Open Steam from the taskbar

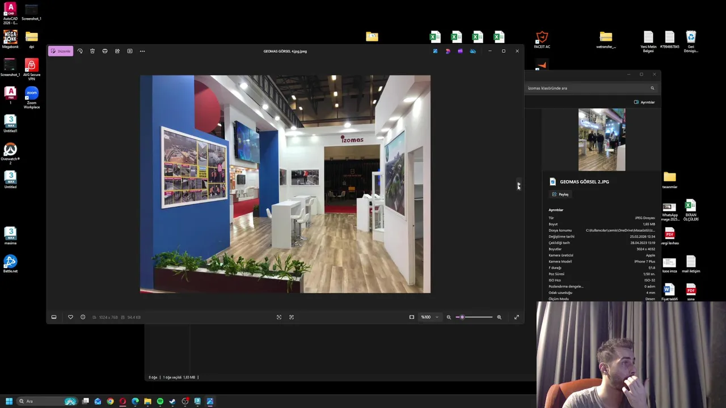[x=172, y=401]
